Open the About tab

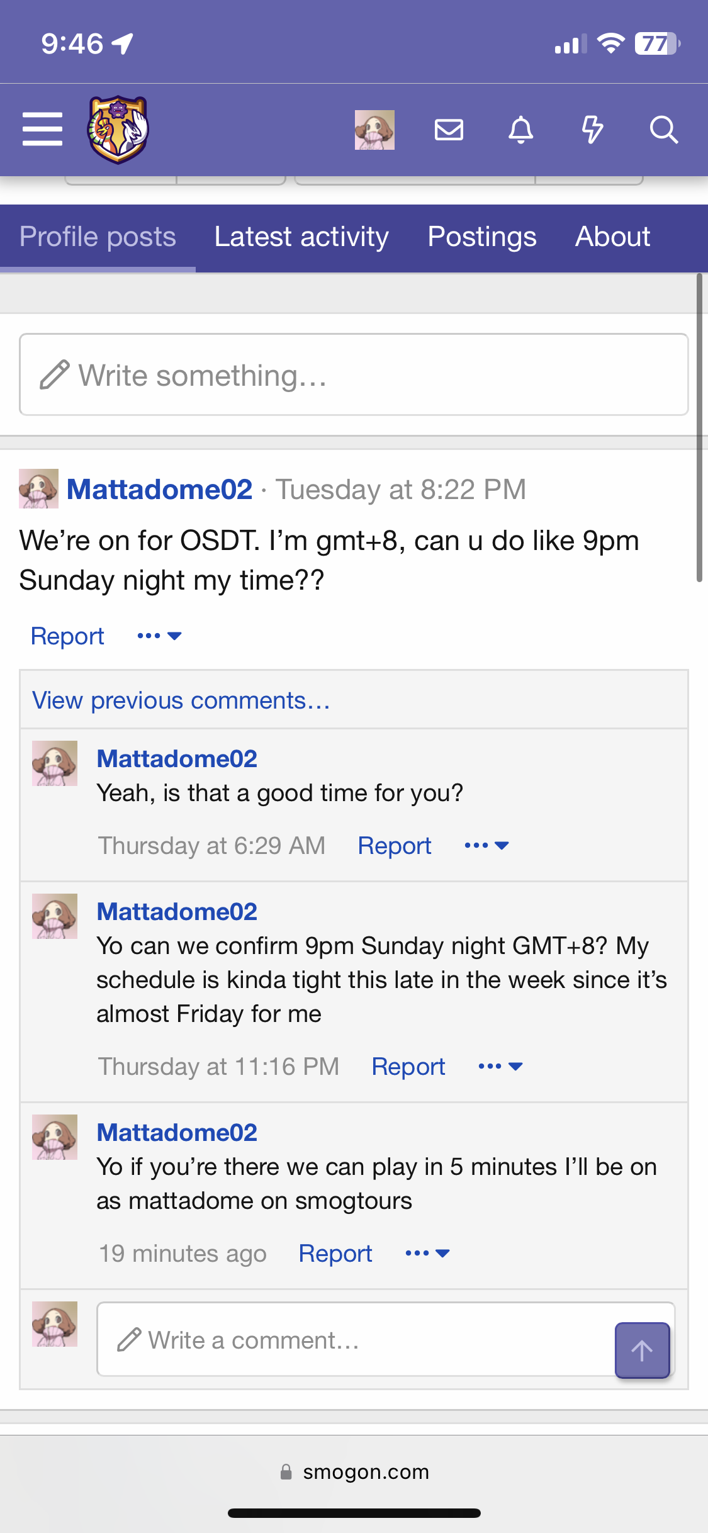(x=612, y=237)
